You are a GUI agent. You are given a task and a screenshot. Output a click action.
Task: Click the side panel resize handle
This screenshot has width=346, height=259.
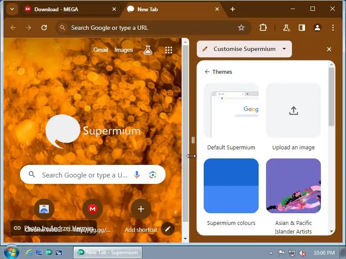tap(193, 140)
